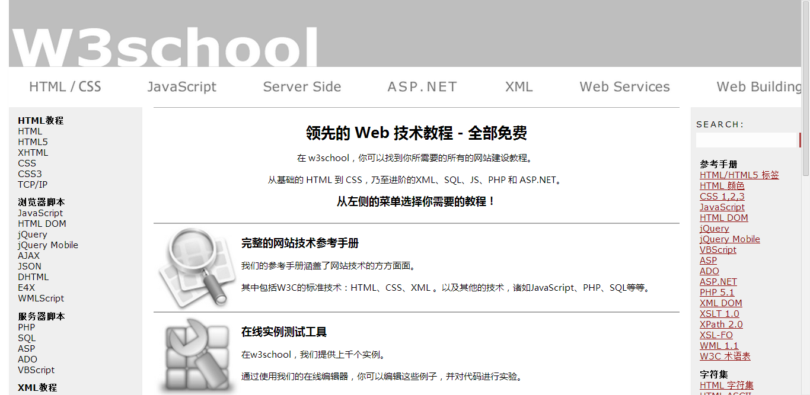Click the 完整的网站技术参考手册 heading
Image resolution: width=810 pixels, height=395 pixels.
(x=300, y=243)
